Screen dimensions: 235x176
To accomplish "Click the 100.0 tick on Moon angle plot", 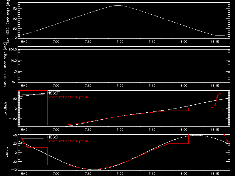I will point(13,49).
